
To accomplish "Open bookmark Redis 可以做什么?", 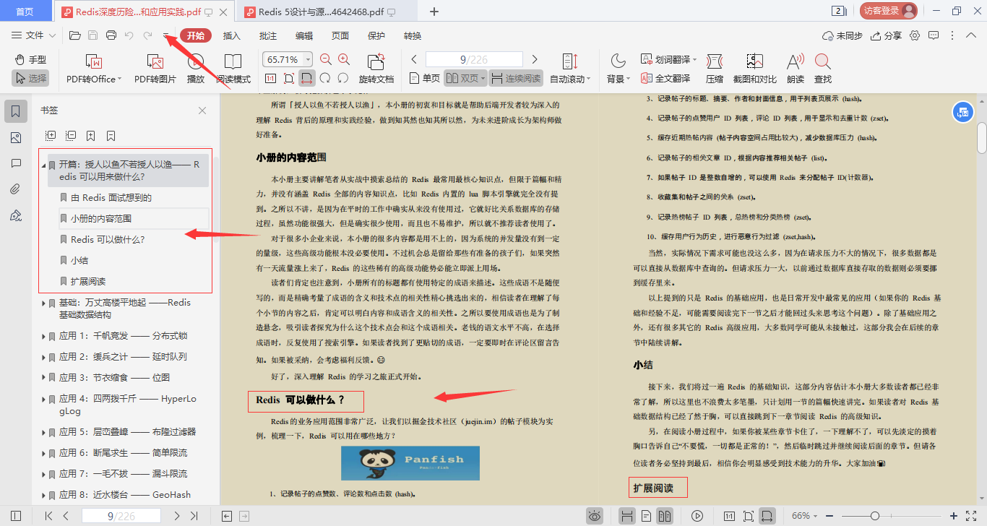I will pyautogui.click(x=108, y=239).
